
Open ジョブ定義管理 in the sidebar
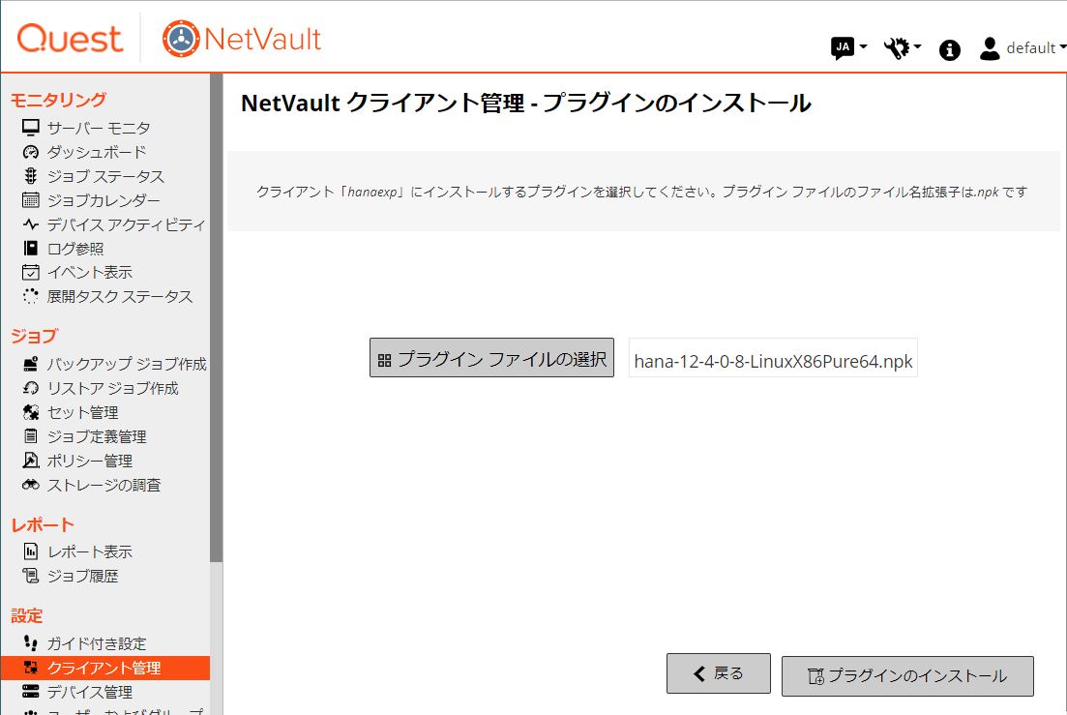97,436
